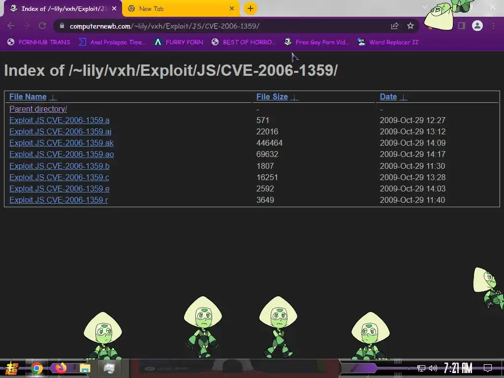Viewport: 504px width, 378px height.
Task: Click the 7:21 AM taskbar clock
Action: pos(458,368)
